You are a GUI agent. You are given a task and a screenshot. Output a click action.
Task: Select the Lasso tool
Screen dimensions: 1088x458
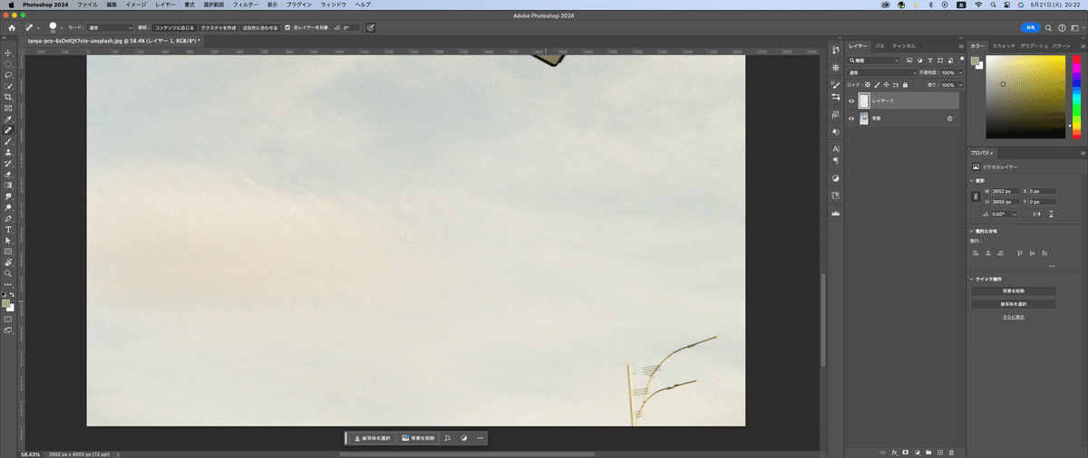[x=8, y=75]
